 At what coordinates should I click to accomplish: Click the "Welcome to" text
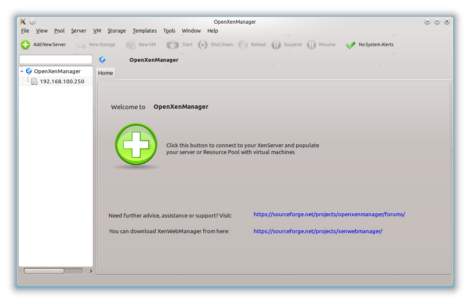click(128, 107)
